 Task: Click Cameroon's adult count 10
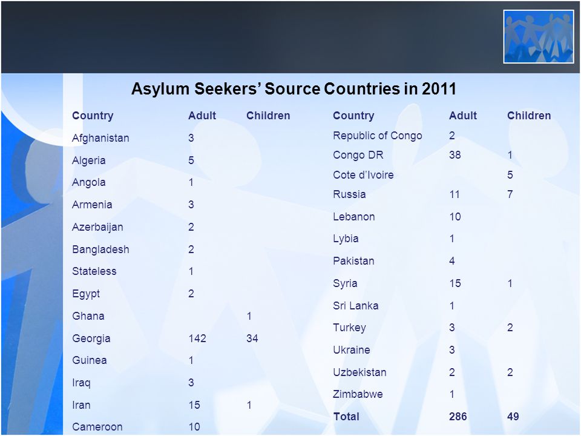click(x=194, y=427)
